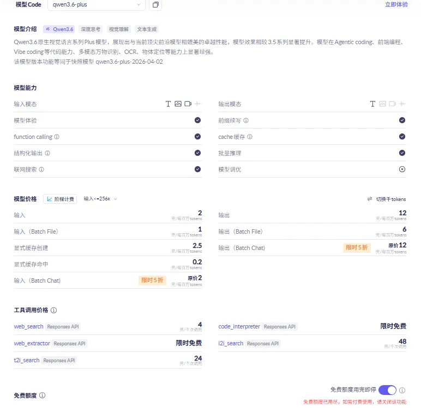Click the input text modality icon
This screenshot has height=408, width=421.
pyautogui.click(x=168, y=104)
